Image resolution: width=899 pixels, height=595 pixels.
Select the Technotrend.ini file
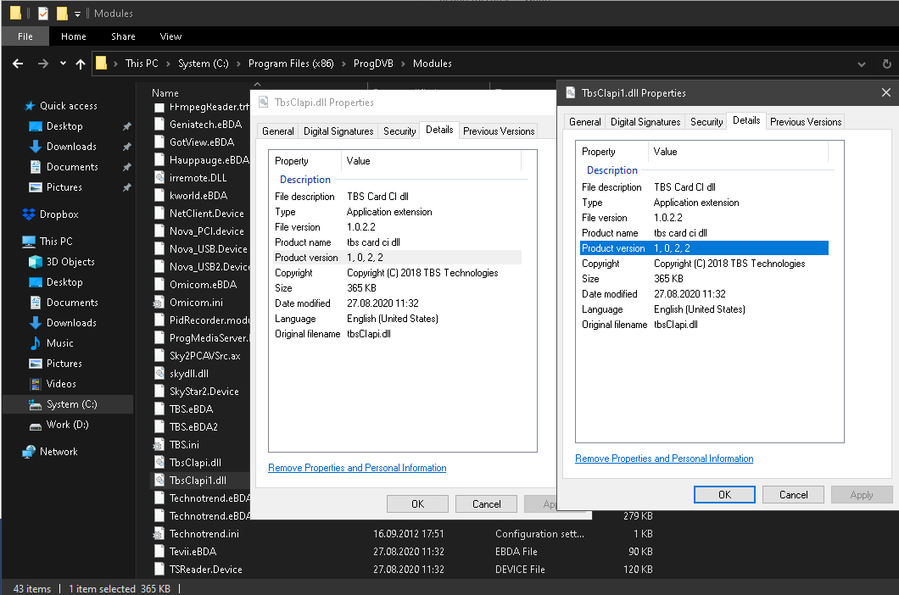[204, 534]
